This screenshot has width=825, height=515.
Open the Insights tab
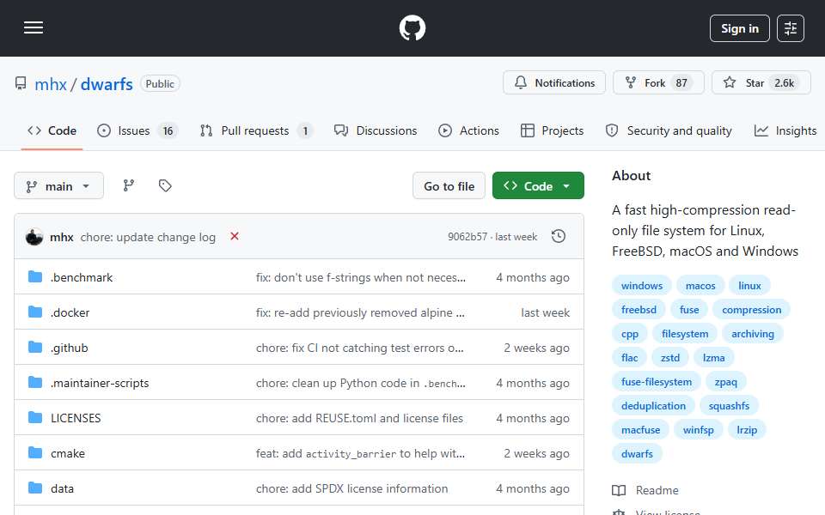pos(785,130)
